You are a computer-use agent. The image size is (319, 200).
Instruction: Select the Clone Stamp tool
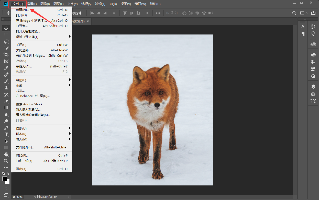pyautogui.click(x=6, y=88)
